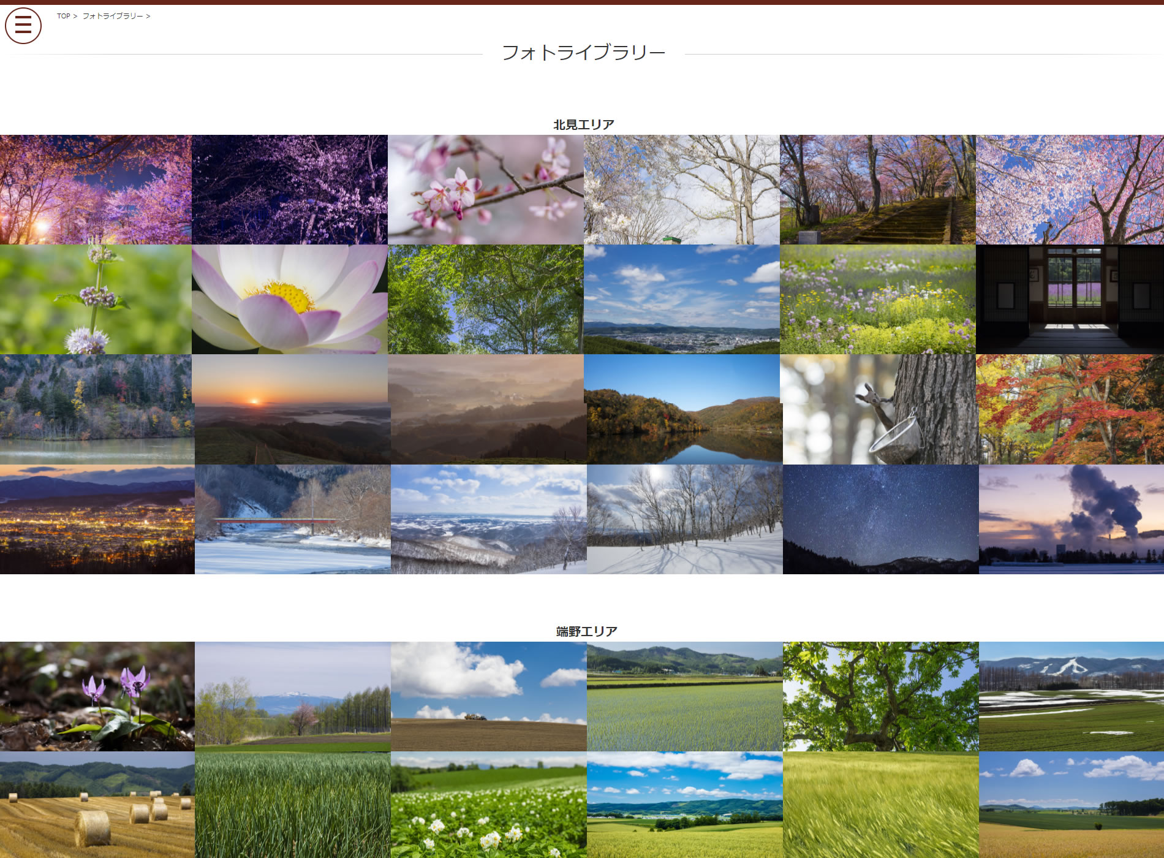Viewport: 1164px width, 858px height.
Task: Open the sunset over hills photo
Action: (293, 409)
